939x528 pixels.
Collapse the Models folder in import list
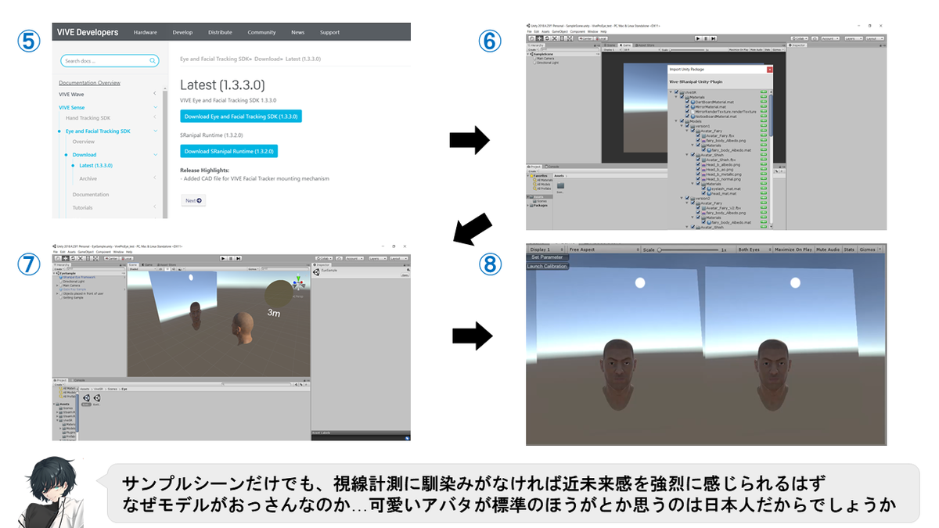click(x=676, y=121)
